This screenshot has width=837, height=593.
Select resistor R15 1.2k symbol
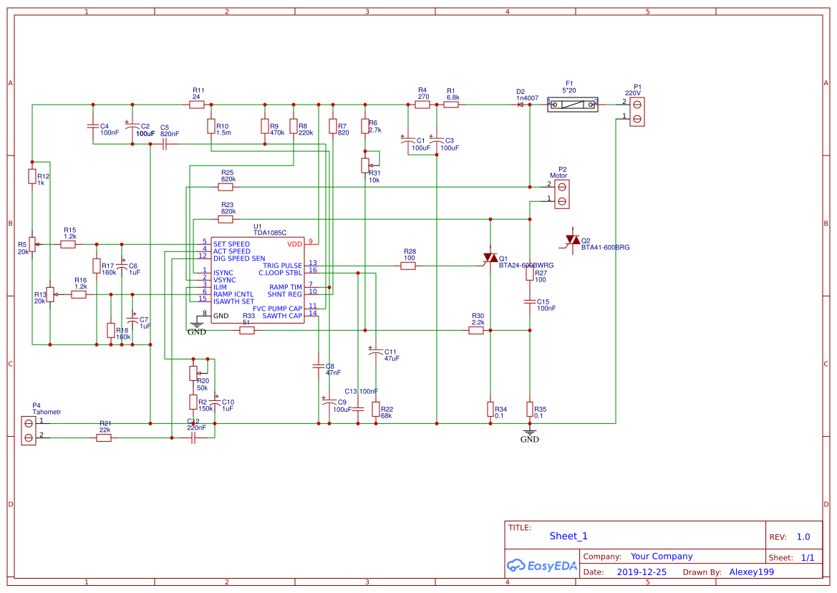tap(68, 244)
